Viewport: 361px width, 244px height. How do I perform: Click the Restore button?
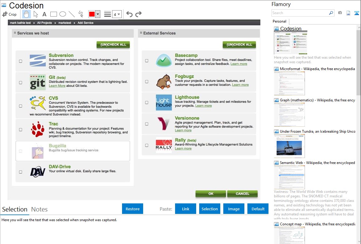[x=133, y=209]
